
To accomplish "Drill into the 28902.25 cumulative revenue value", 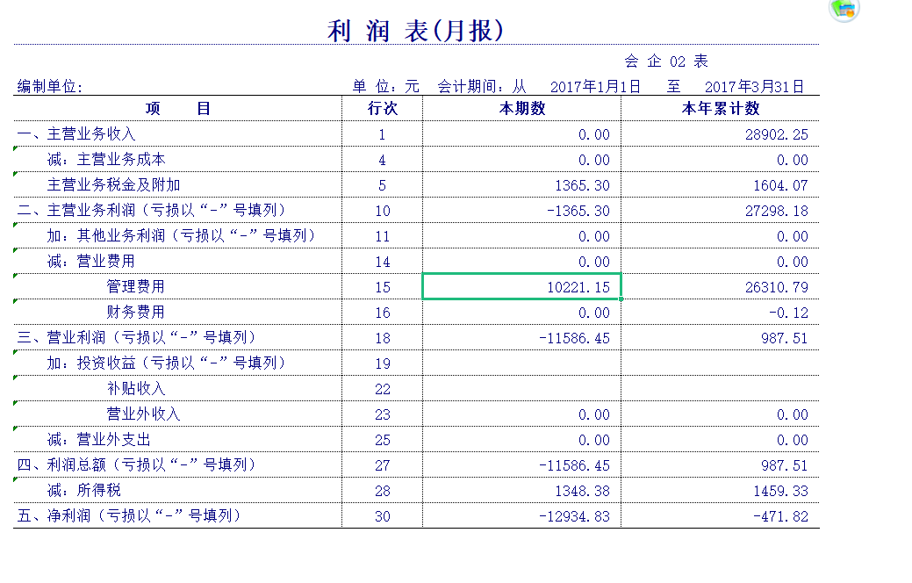I will [x=778, y=134].
